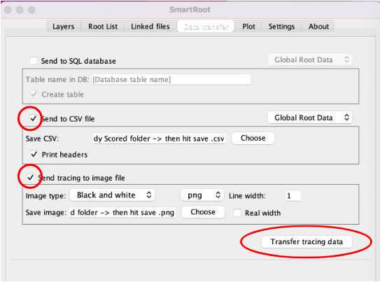
Task: Enable Send to SQL database checkbox
Action: tap(33, 61)
